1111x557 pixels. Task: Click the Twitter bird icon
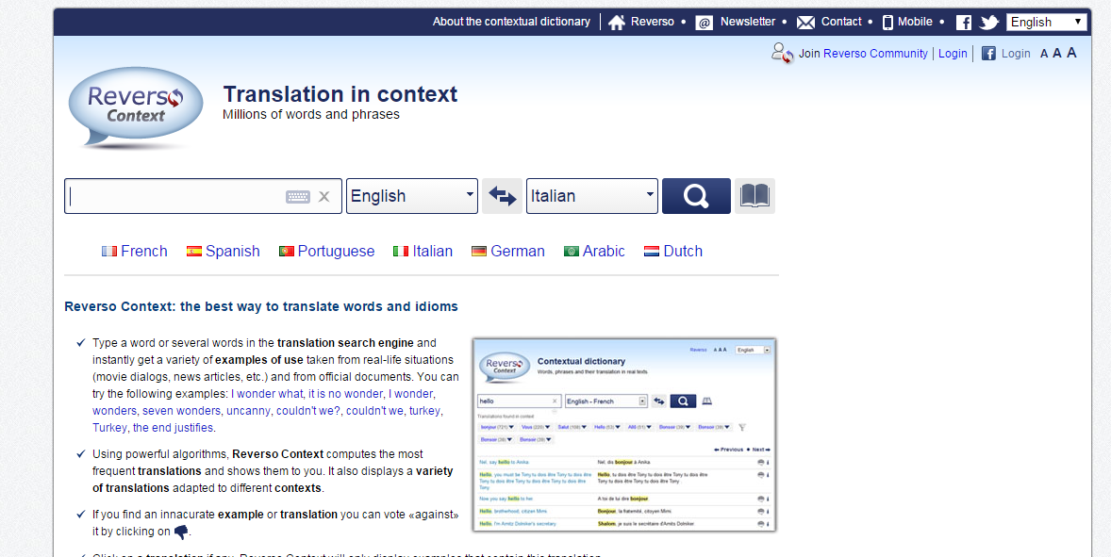pos(988,23)
